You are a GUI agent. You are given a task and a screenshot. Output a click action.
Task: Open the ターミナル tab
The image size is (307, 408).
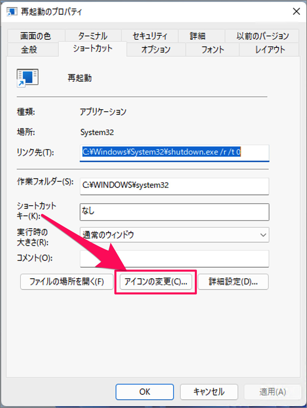pyautogui.click(x=93, y=36)
